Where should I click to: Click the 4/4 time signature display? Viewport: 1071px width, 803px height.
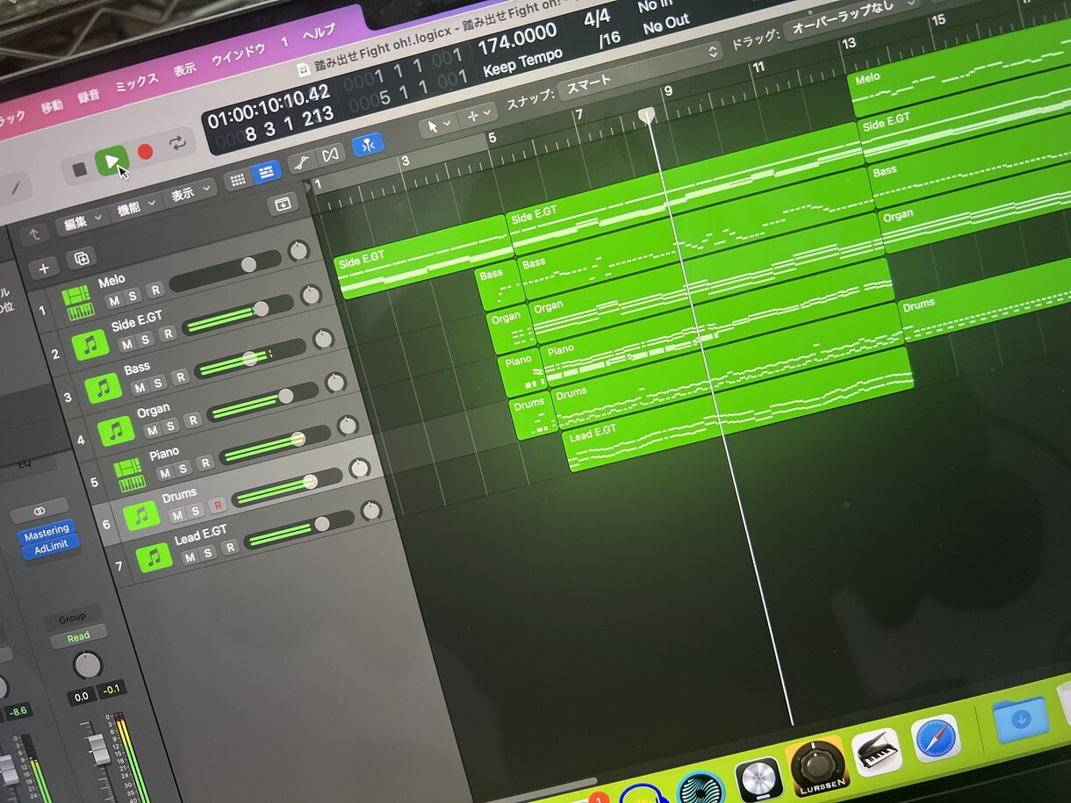[598, 19]
